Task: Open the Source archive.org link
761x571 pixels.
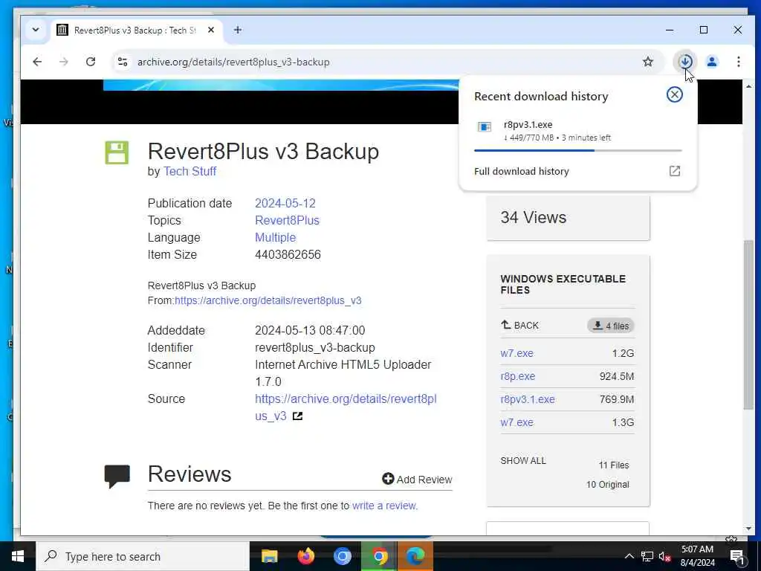Action: [x=346, y=407]
